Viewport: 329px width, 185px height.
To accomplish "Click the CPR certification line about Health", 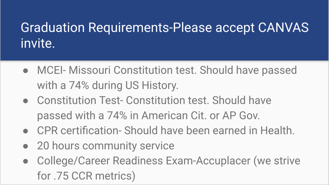I will coord(166,130).
